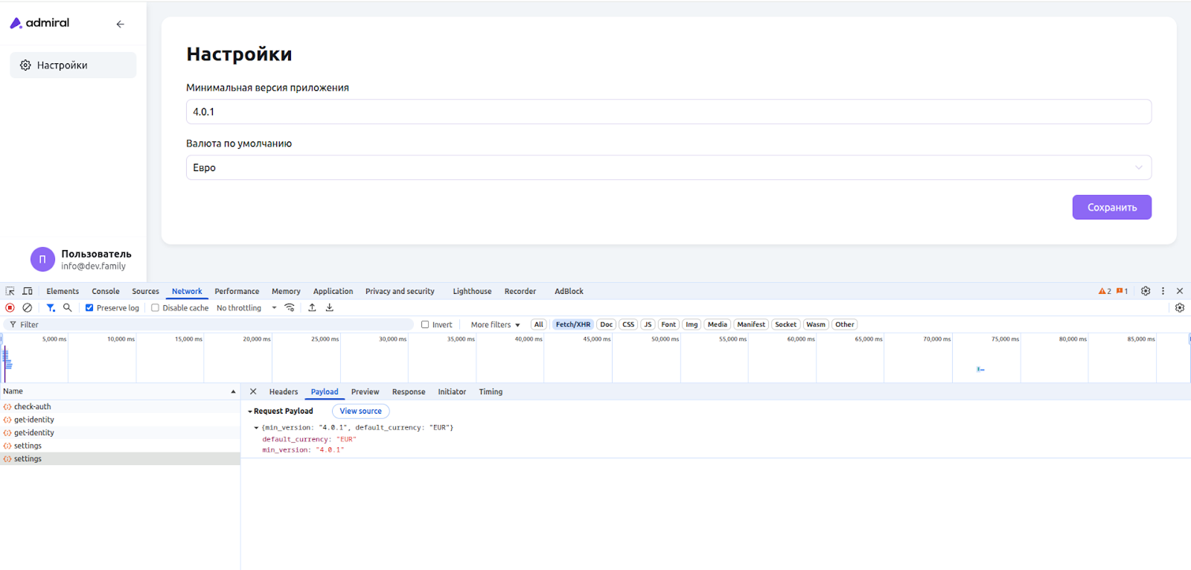The width and height of the screenshot is (1191, 570).
Task: Open the Response tab of the request
Action: pos(409,392)
